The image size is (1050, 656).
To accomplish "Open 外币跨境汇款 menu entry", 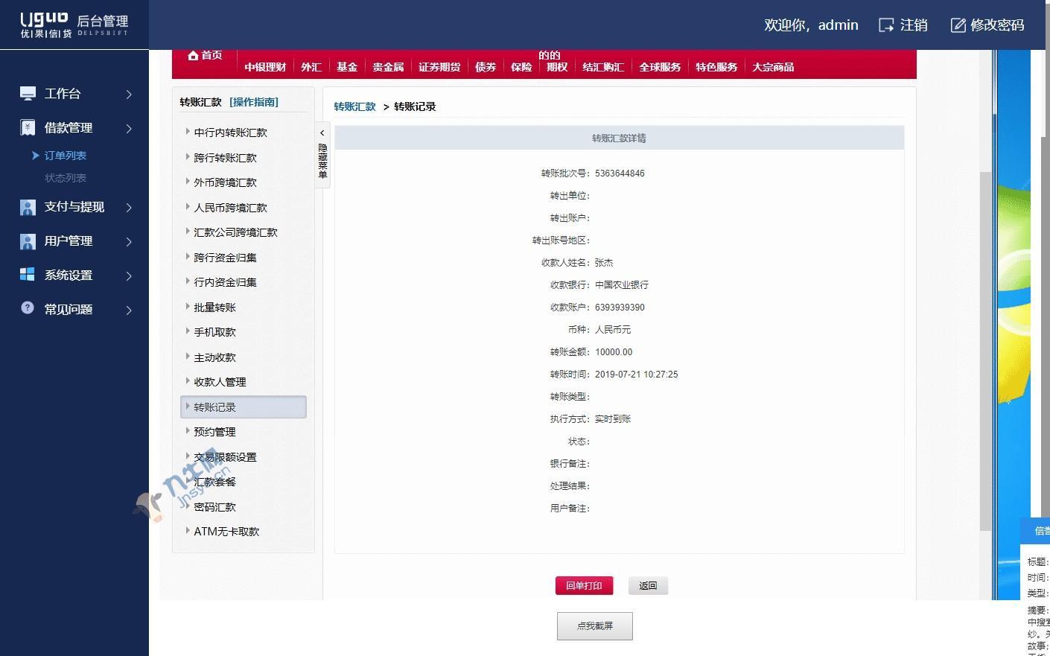I will [x=225, y=182].
